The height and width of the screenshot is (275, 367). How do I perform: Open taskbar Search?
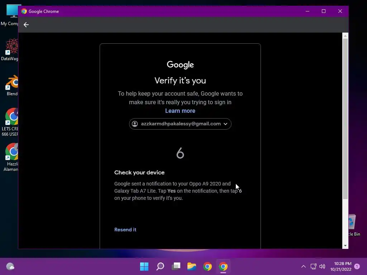(160, 266)
